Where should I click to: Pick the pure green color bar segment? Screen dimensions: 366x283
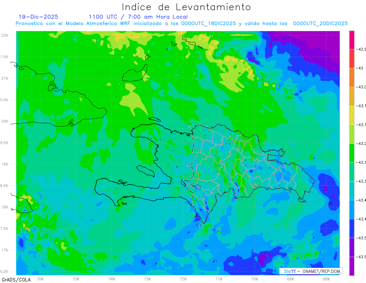coord(352,153)
